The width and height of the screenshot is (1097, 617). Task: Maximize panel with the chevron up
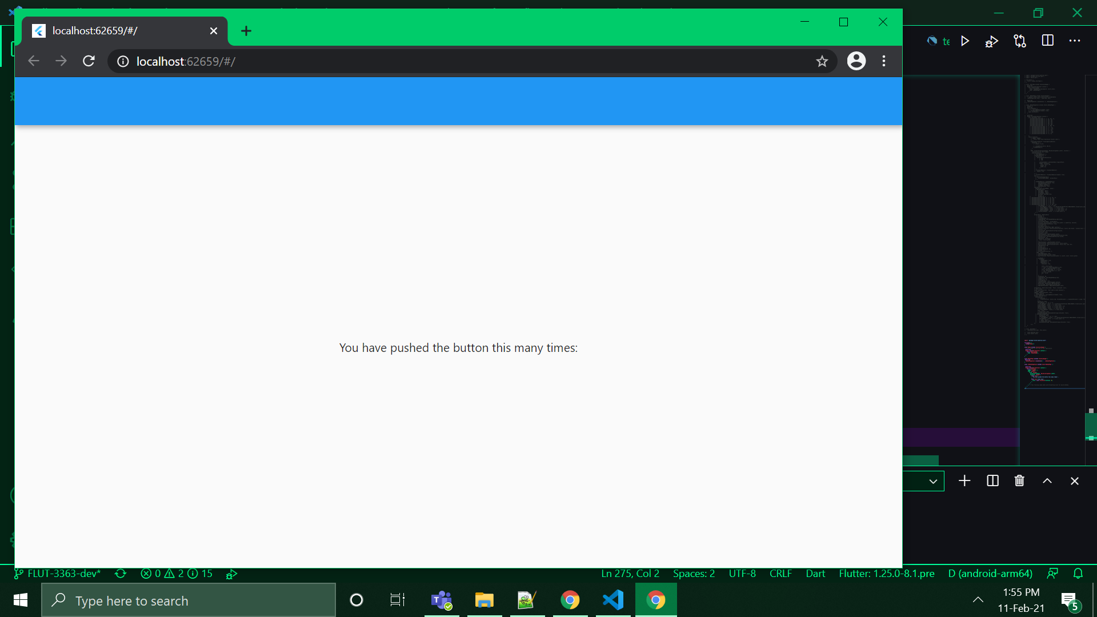pyautogui.click(x=1047, y=481)
